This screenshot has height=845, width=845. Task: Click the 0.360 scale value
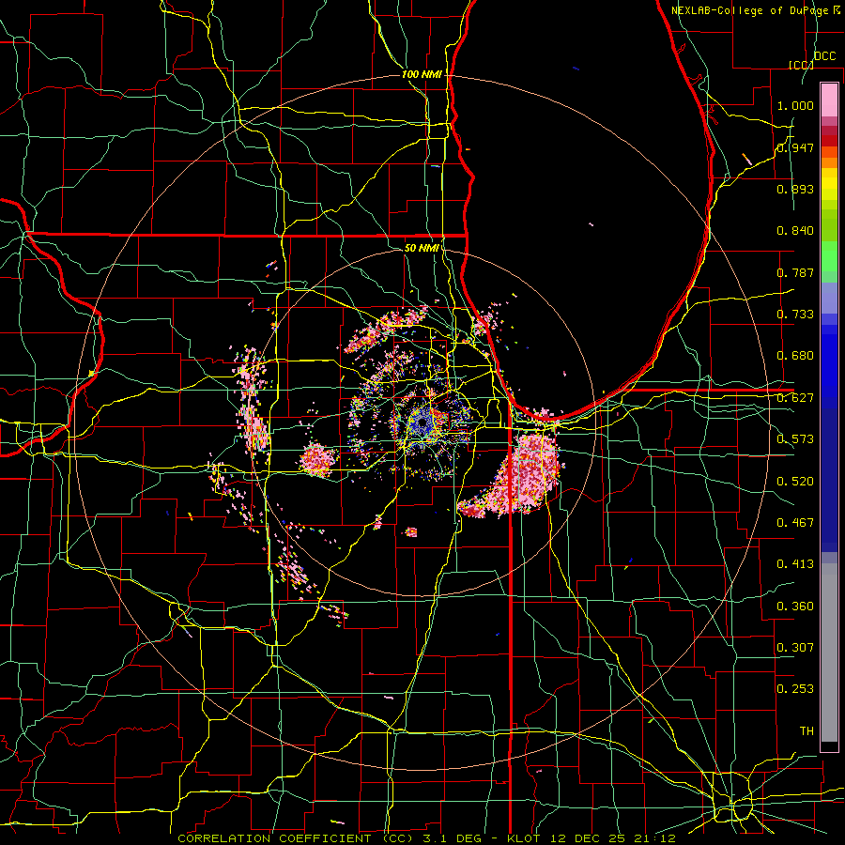click(x=795, y=607)
